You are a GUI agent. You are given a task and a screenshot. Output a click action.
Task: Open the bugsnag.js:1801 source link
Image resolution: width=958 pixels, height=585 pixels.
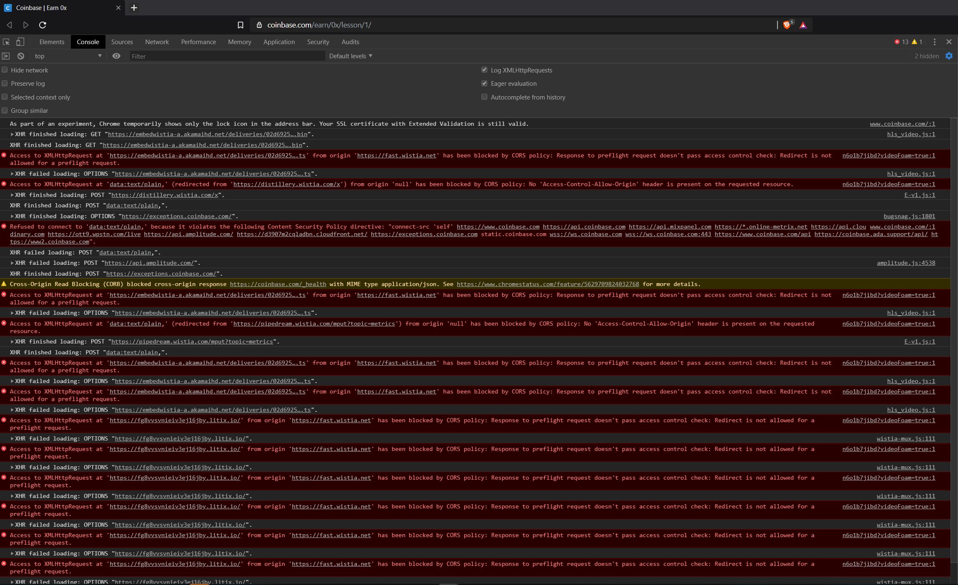[909, 216]
